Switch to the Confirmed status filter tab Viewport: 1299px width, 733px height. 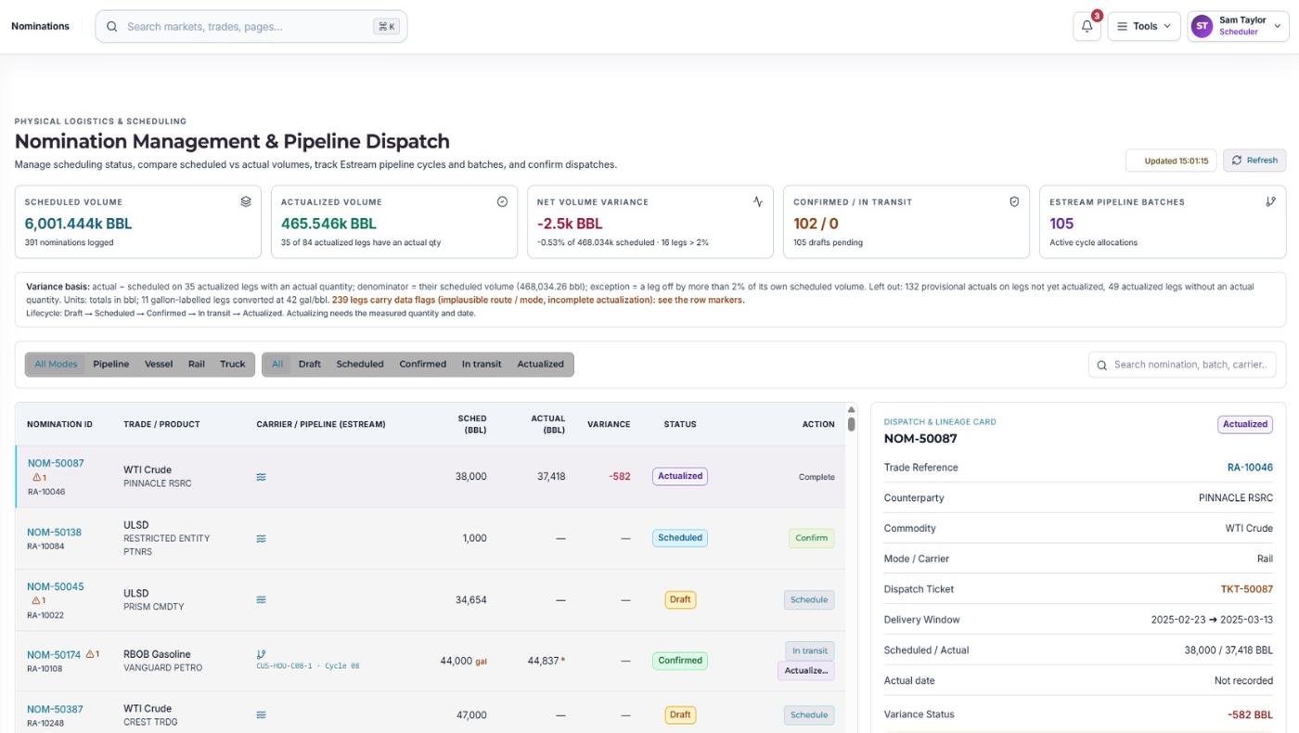pyautogui.click(x=423, y=365)
